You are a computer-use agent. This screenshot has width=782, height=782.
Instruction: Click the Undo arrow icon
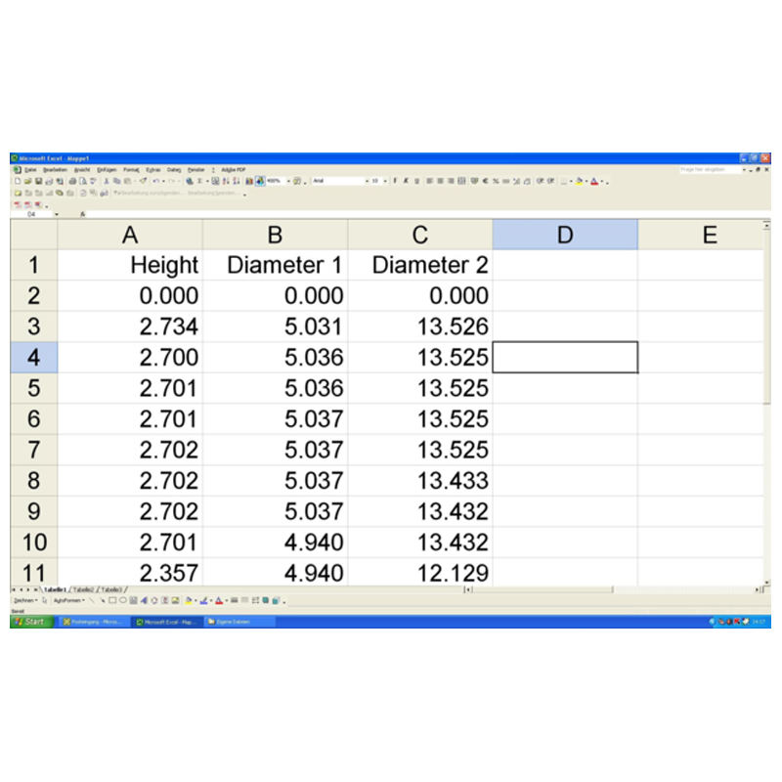[x=156, y=181]
